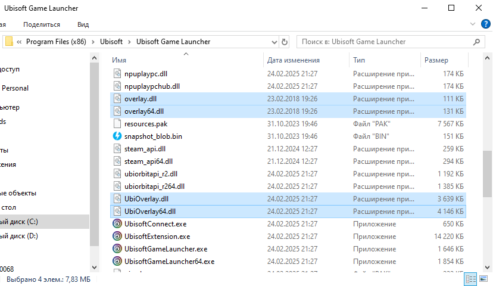Click the UbisoftGameLauncher64.exe swirl icon
This screenshot has height=286, width=493.
click(x=117, y=262)
